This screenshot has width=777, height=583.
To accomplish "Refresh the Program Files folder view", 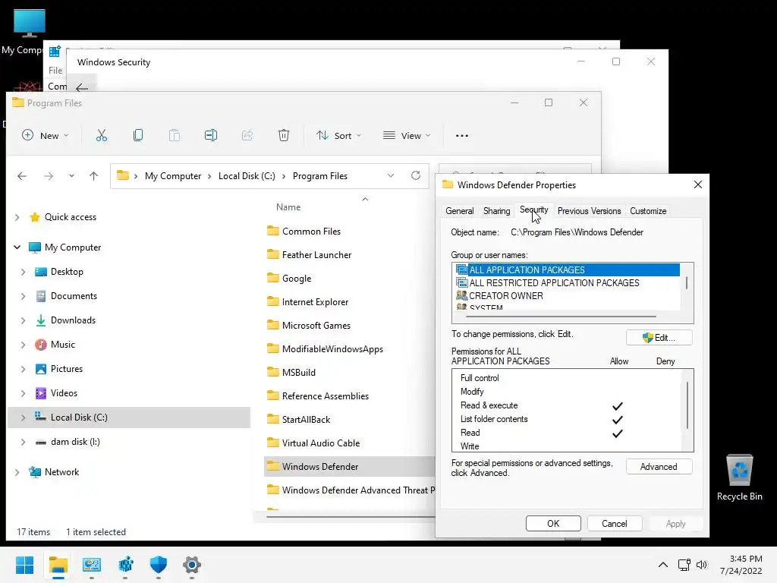I will (416, 175).
